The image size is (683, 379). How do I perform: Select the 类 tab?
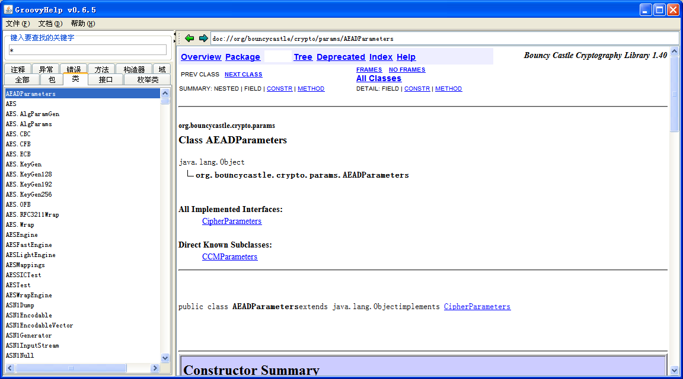tap(75, 79)
